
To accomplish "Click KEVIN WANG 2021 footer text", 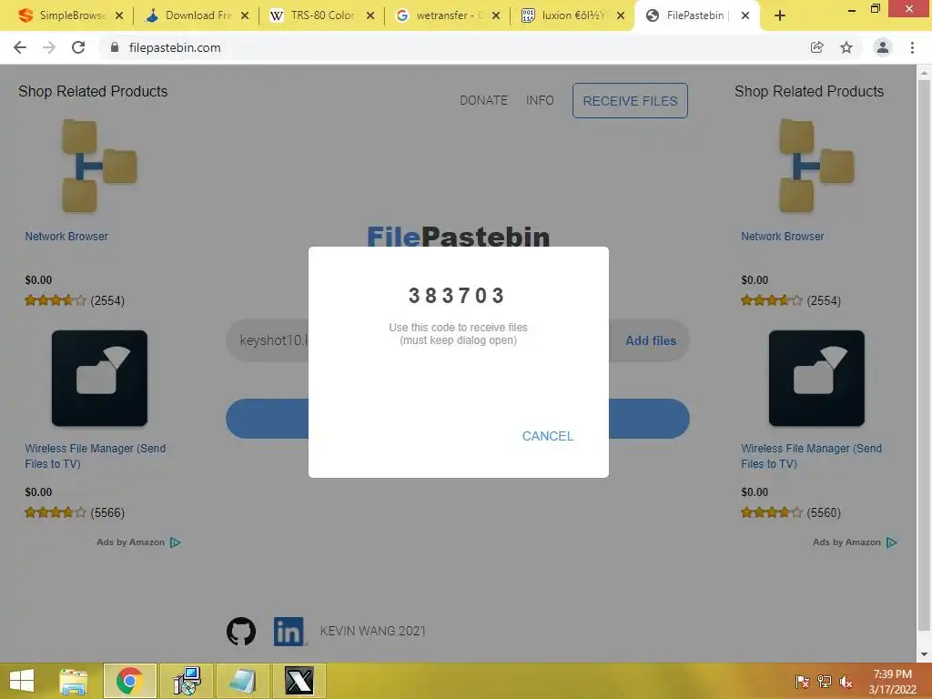I will tap(372, 631).
